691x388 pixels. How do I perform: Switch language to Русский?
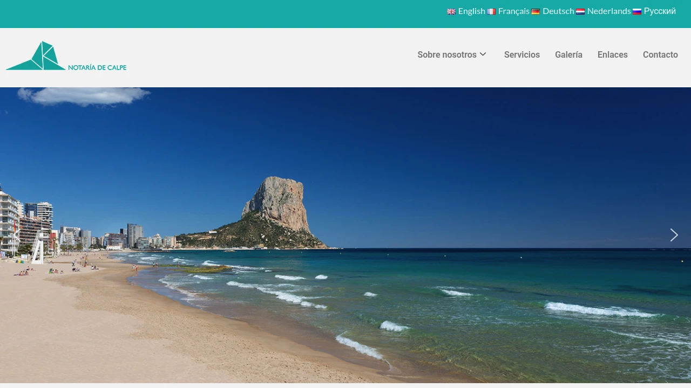[x=660, y=11]
